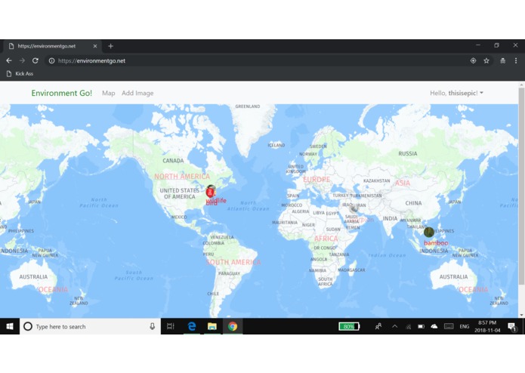Click the green 80% battery indicator
The image size is (525, 373).
[x=349, y=326]
